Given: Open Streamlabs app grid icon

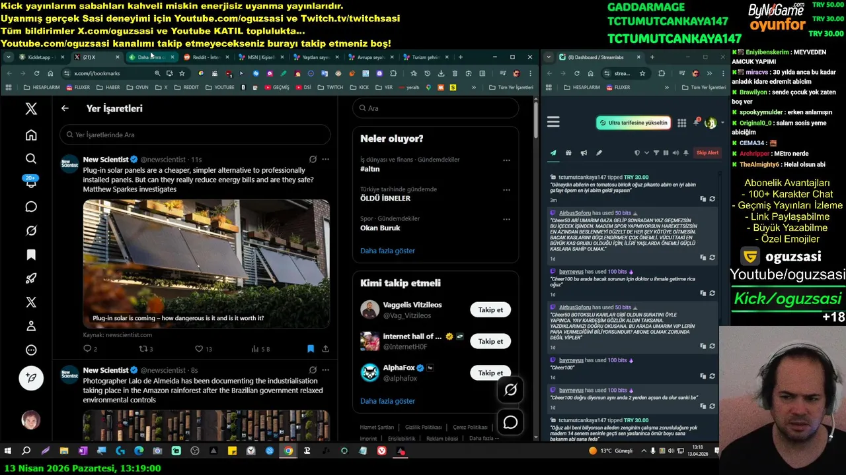Looking at the screenshot, I should [681, 123].
